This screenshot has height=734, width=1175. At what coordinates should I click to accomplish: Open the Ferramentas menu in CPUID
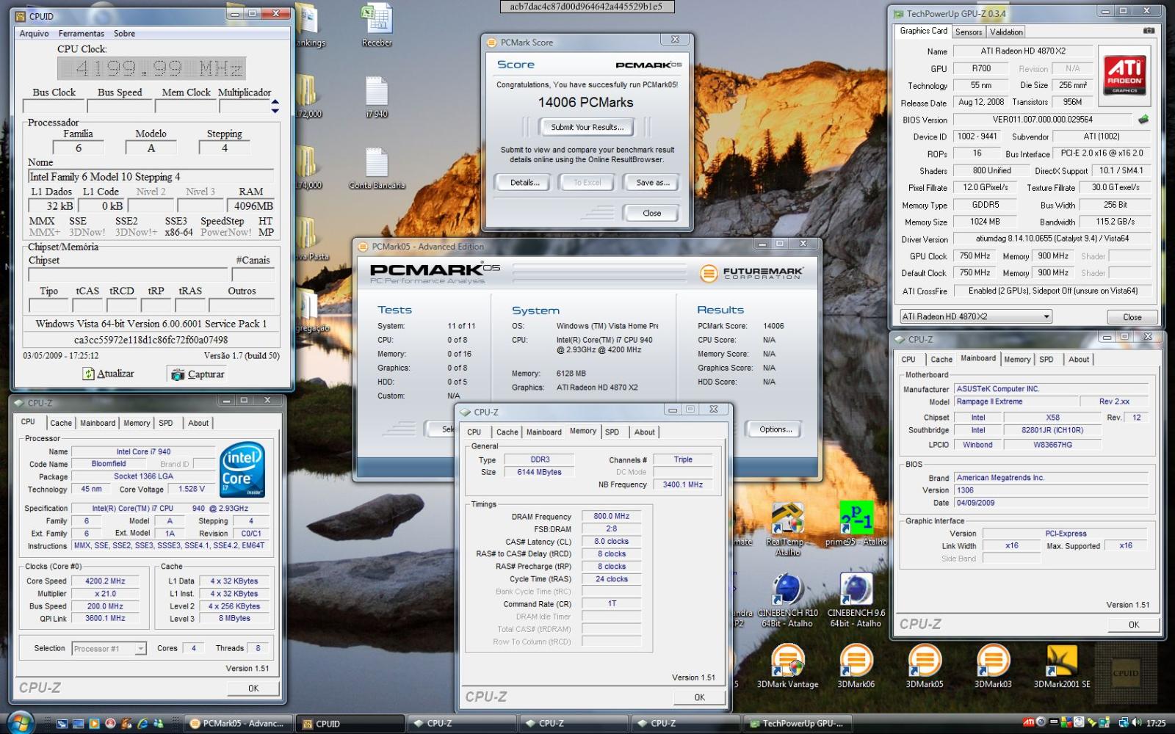[82, 33]
